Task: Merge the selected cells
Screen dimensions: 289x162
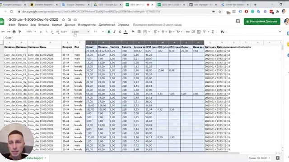Action: tap(145, 32)
